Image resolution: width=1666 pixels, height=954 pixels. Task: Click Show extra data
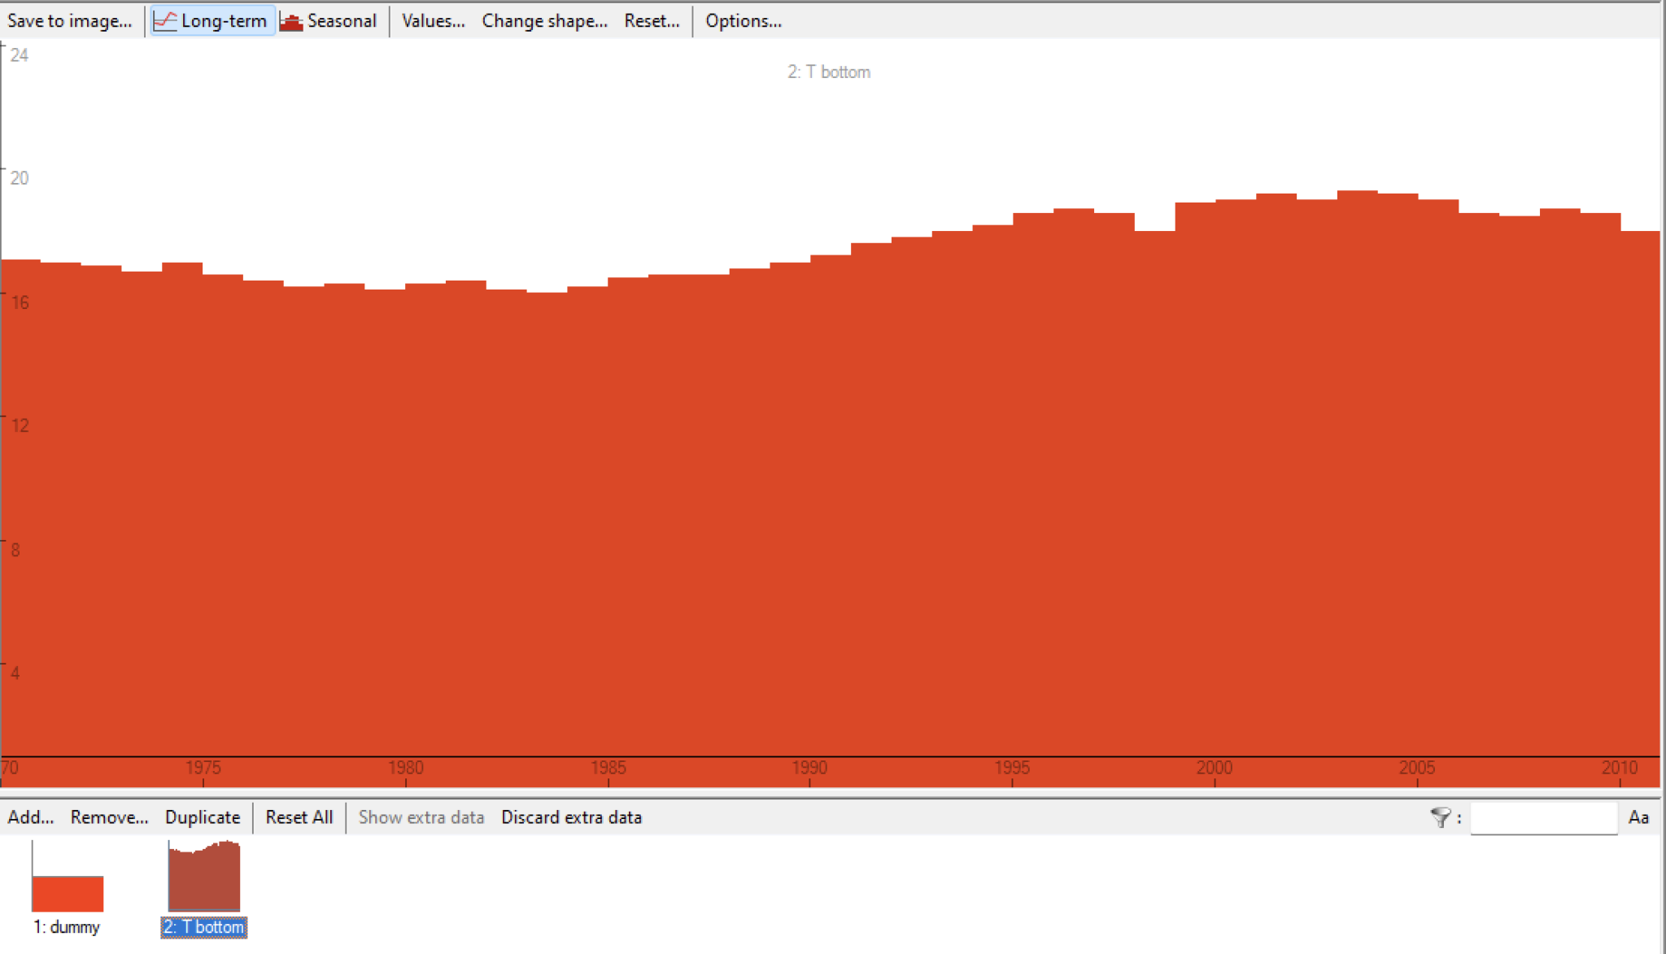[x=421, y=817]
